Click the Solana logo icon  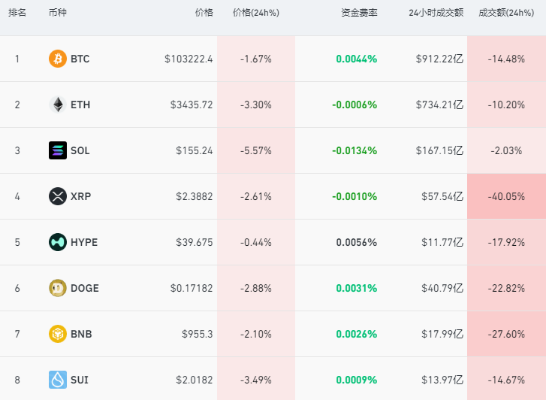click(58, 150)
